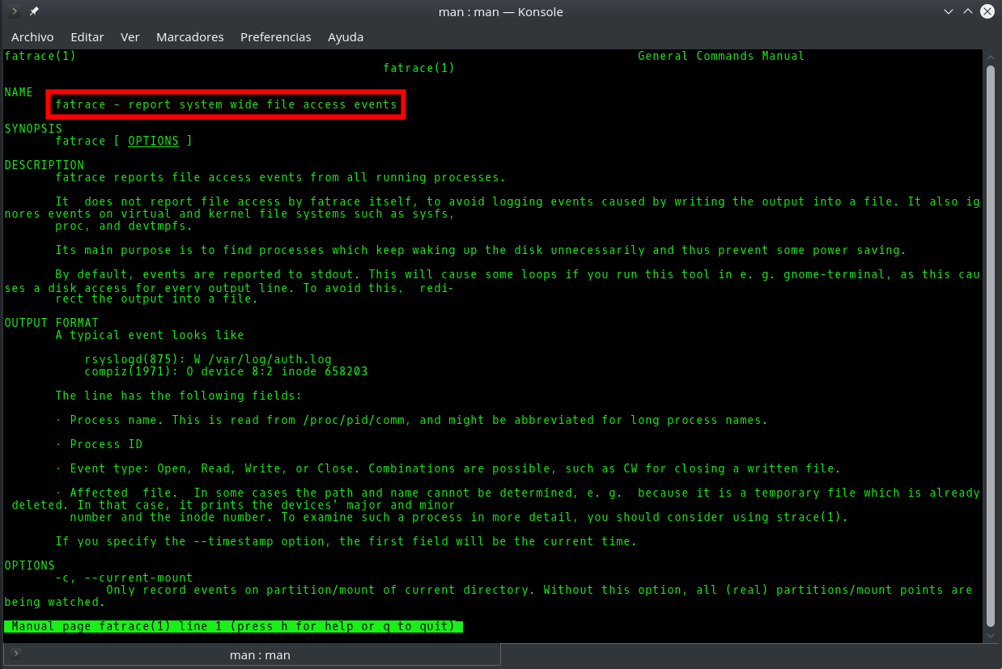The width and height of the screenshot is (1002, 669).
Task: Minimize the Konsole window
Action: click(x=949, y=12)
